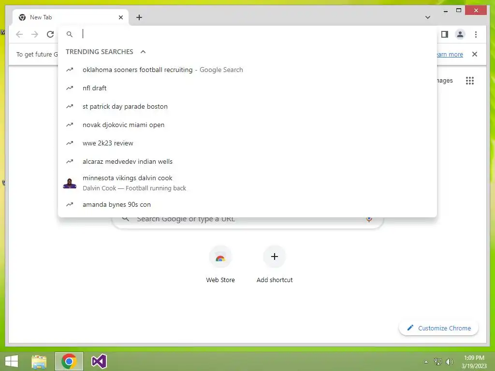Select 'wwe 2k23 review' suggestion
The width and height of the screenshot is (495, 371).
point(247,143)
